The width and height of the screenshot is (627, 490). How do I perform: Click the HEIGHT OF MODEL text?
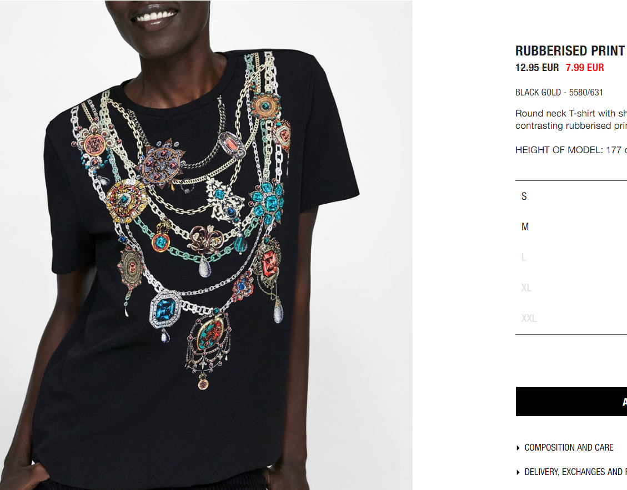[x=571, y=150]
